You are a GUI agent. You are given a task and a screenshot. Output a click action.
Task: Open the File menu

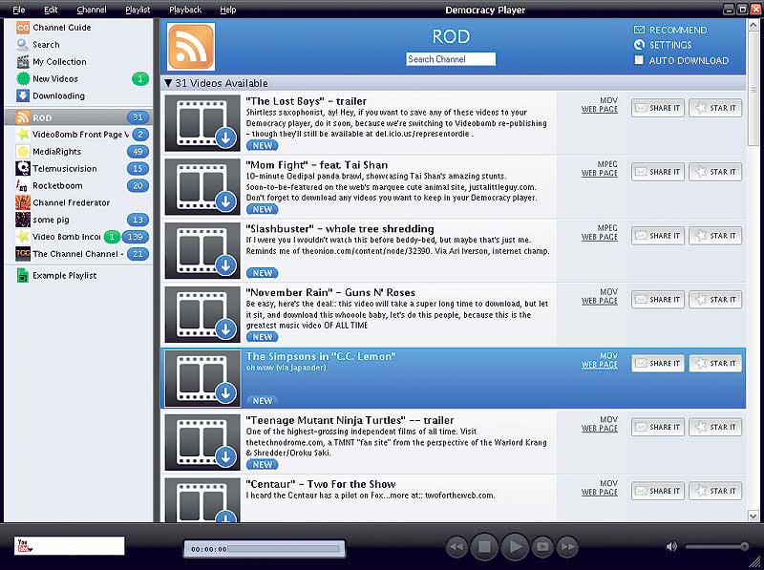point(18,10)
